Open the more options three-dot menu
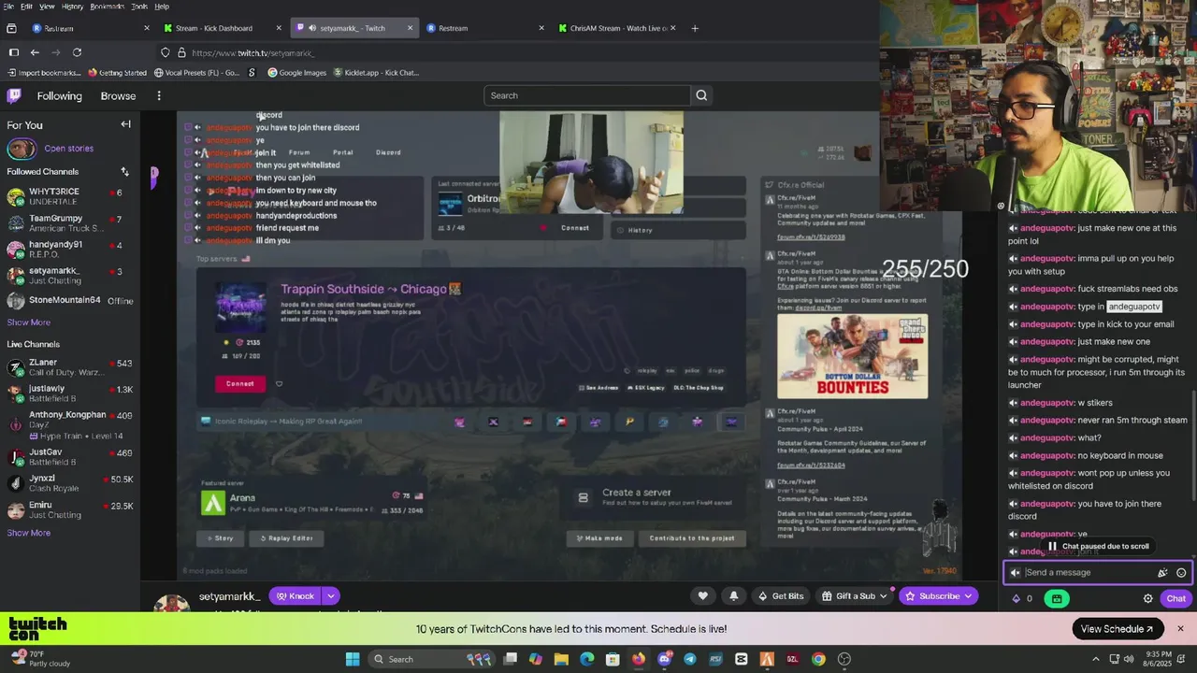The height and width of the screenshot is (673, 1197). (x=159, y=95)
